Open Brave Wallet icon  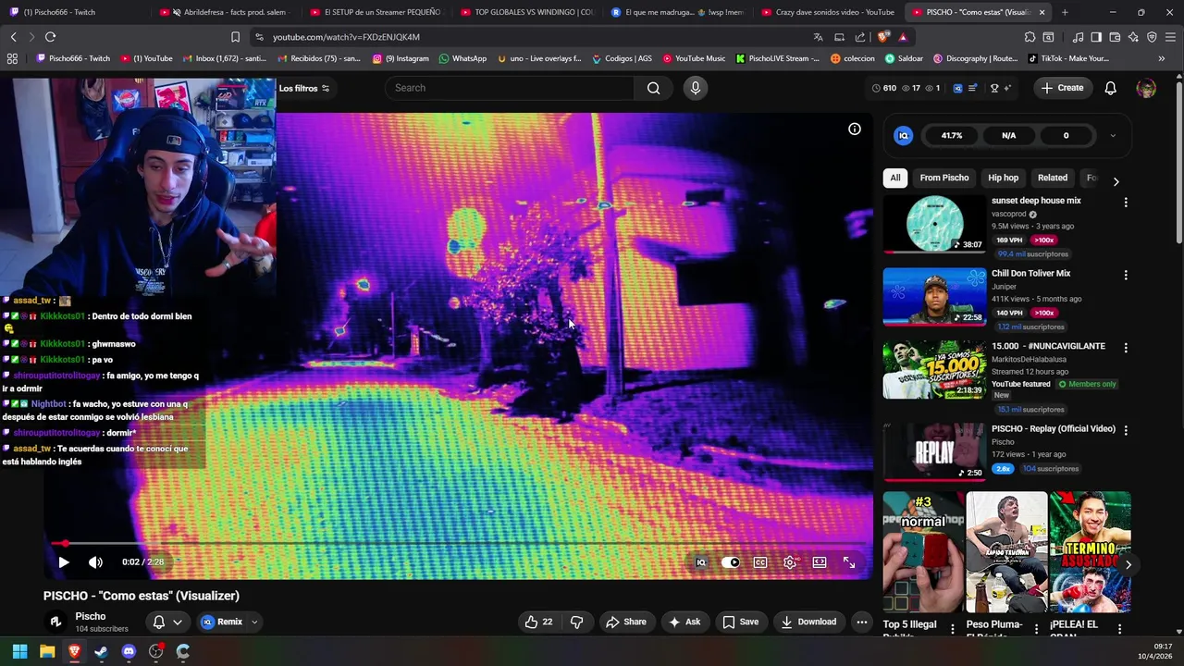pos(1115,37)
